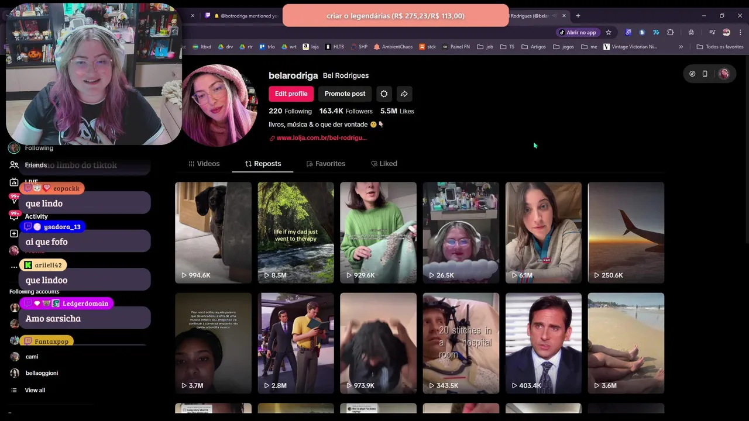Open the dog repost video with 994.6K views
749x421 pixels.
click(213, 232)
